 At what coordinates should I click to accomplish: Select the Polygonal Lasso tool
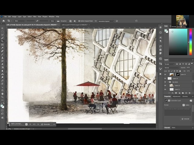coord(2,35)
